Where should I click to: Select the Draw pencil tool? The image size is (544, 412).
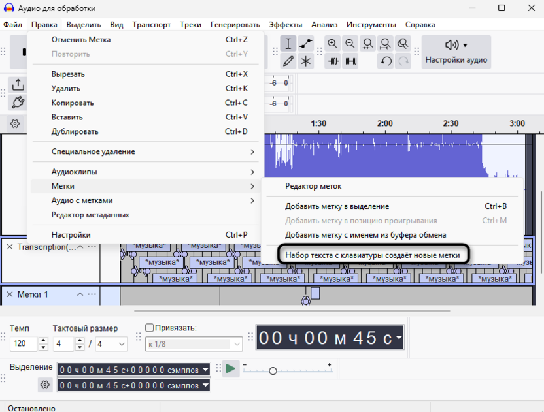pos(288,61)
